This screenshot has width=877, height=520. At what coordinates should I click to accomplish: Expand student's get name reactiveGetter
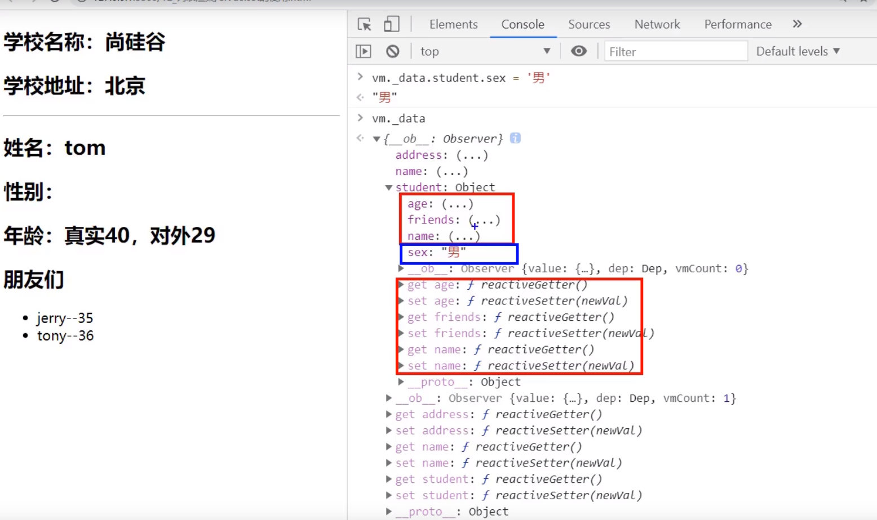(401, 349)
